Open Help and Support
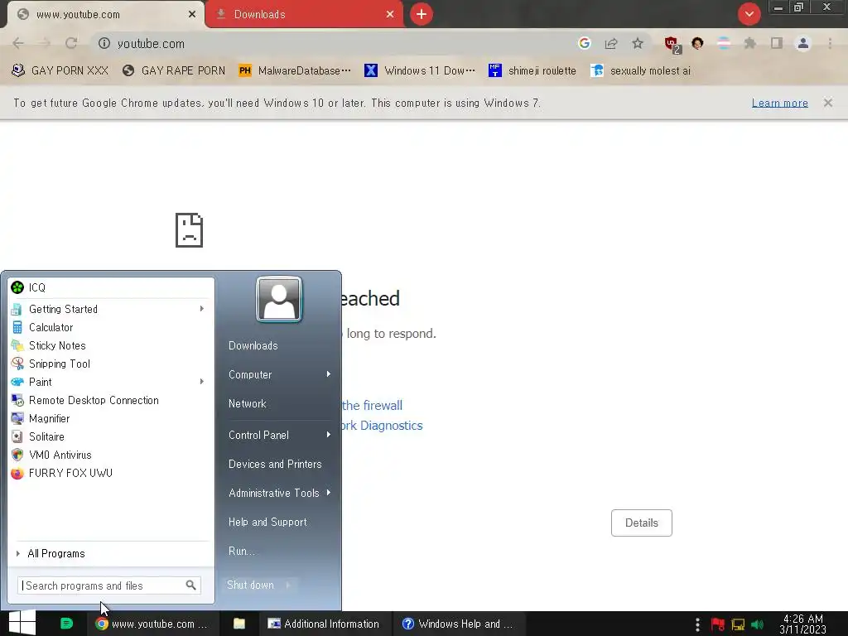Viewport: 848px width, 636px height. coord(267,522)
